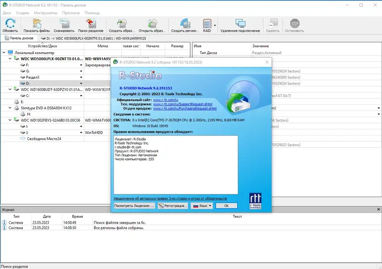Select J: partition icon in tree
Viewport: 382px width, 269px height.
click(22, 132)
